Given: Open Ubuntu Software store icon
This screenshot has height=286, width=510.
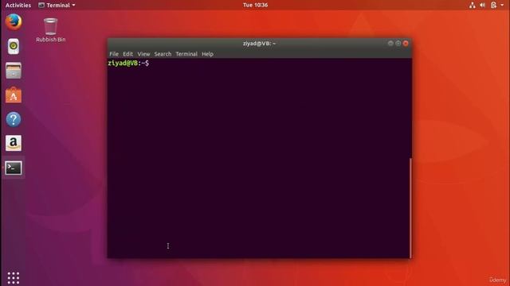Looking at the screenshot, I should pos(14,95).
